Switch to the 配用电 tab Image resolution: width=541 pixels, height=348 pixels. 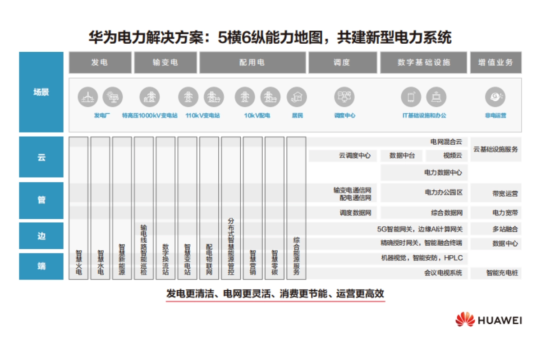pyautogui.click(x=252, y=63)
